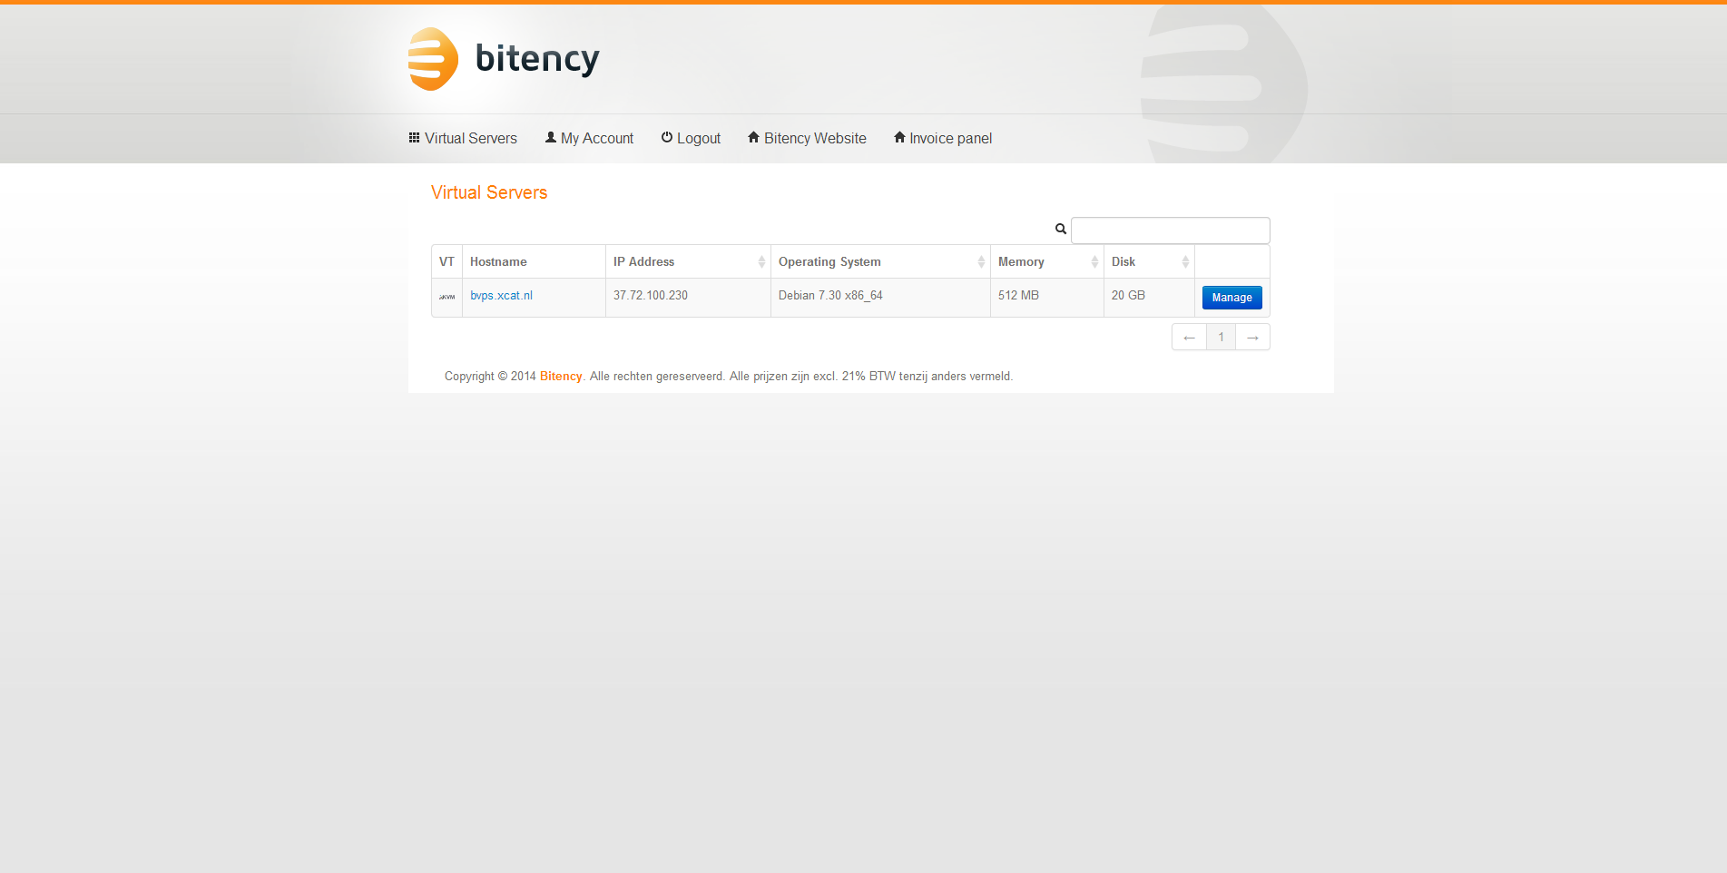Click the Bitency logo in the header

[x=504, y=59]
